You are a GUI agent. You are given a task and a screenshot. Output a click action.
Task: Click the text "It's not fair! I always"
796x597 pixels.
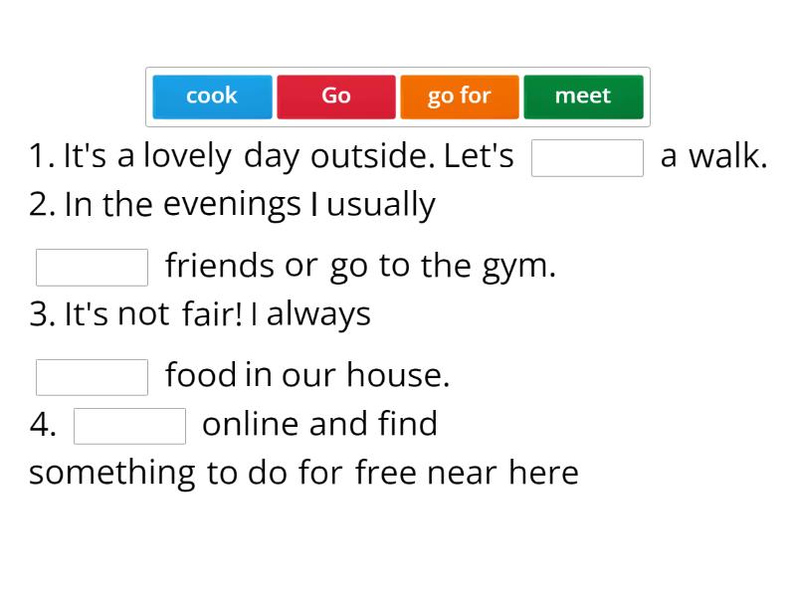click(217, 314)
